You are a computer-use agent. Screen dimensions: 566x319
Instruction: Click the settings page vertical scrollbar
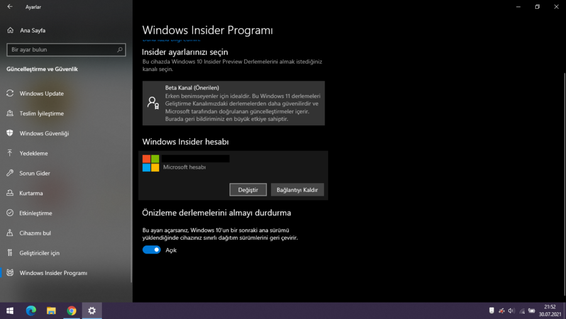(x=564, y=184)
